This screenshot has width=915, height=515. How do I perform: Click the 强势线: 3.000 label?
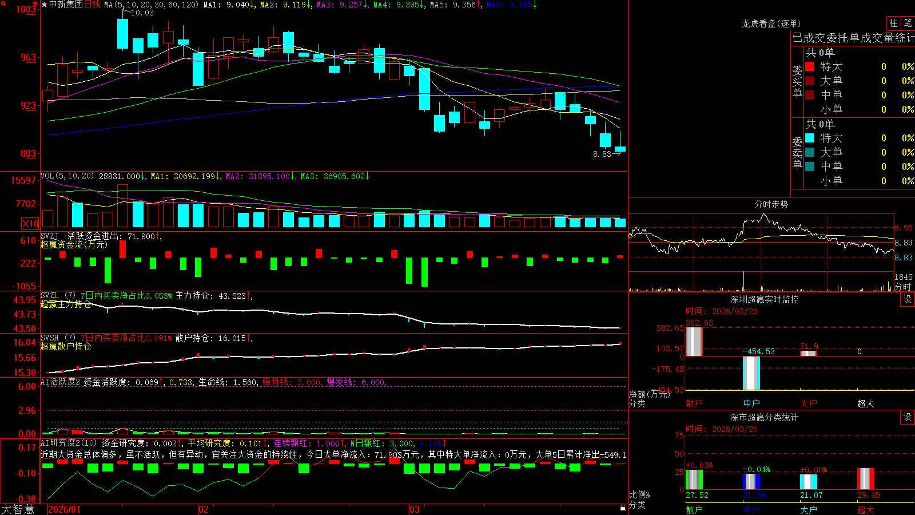point(292,382)
